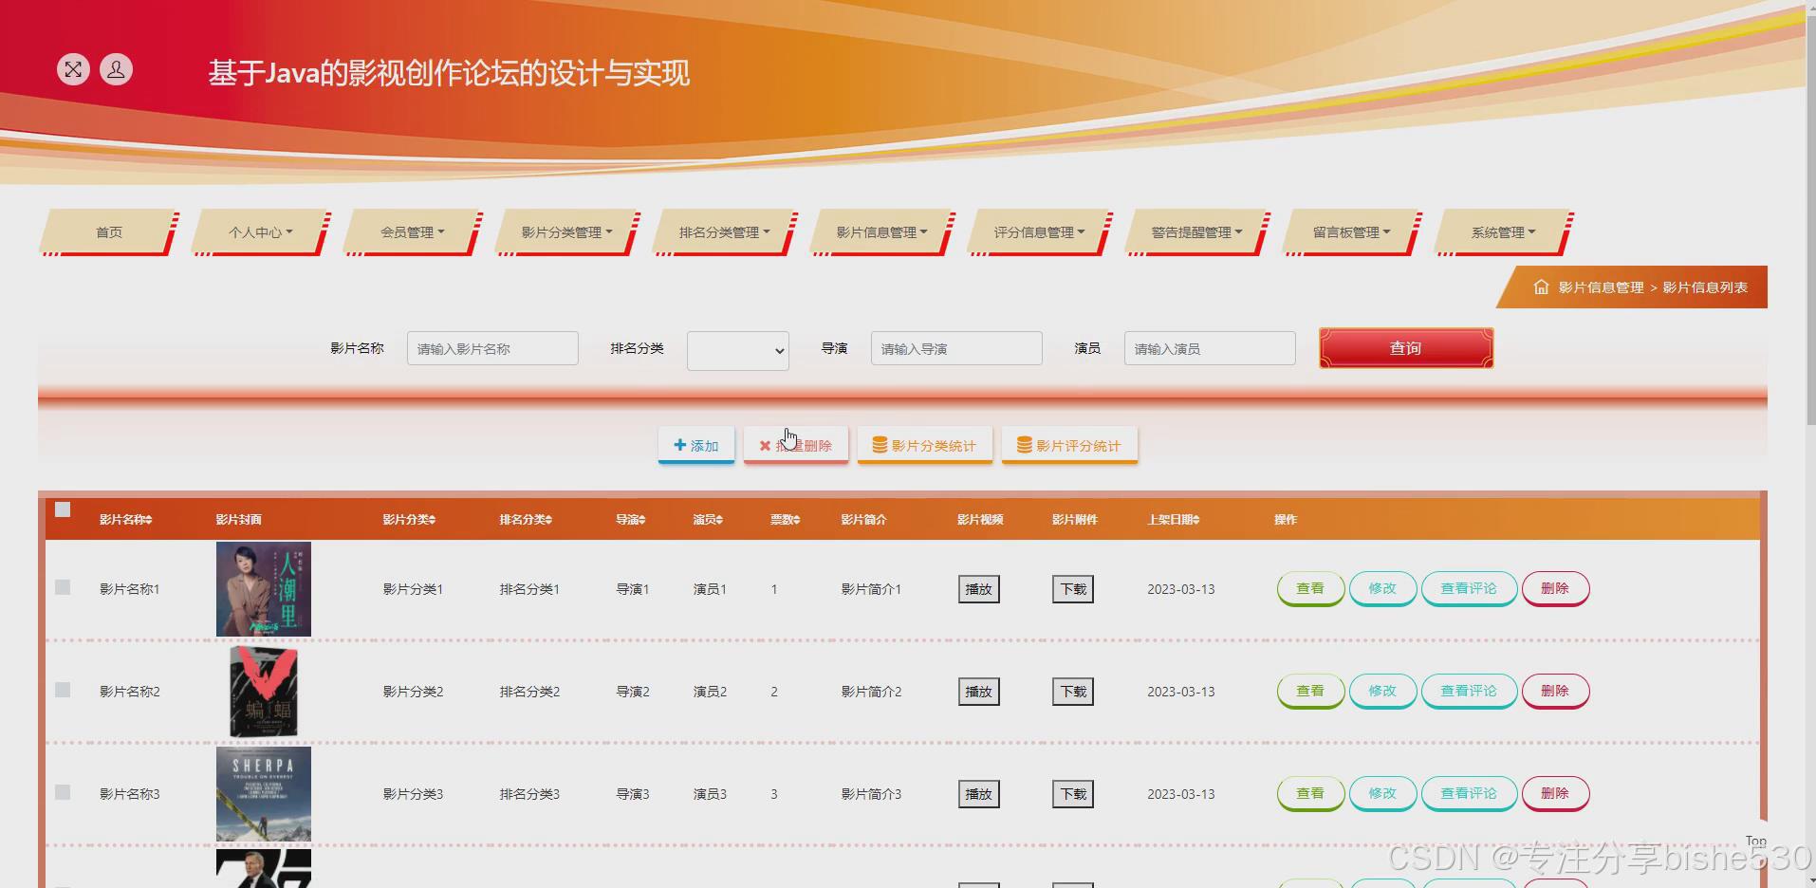The height and width of the screenshot is (888, 1816).
Task: Click 查看 for 影片名称2 row
Action: [x=1310, y=691]
